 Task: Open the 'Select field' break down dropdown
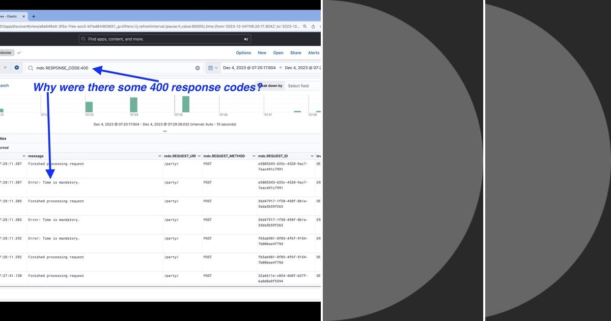point(303,86)
